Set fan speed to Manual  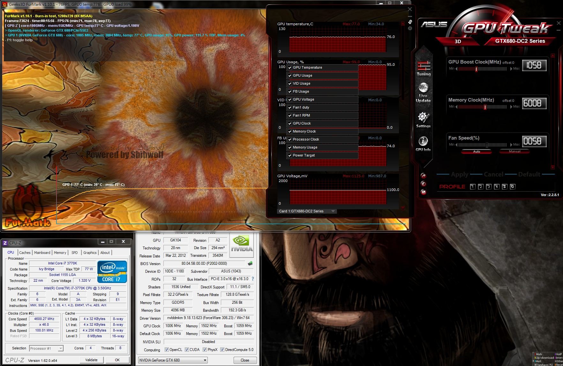[x=514, y=152]
